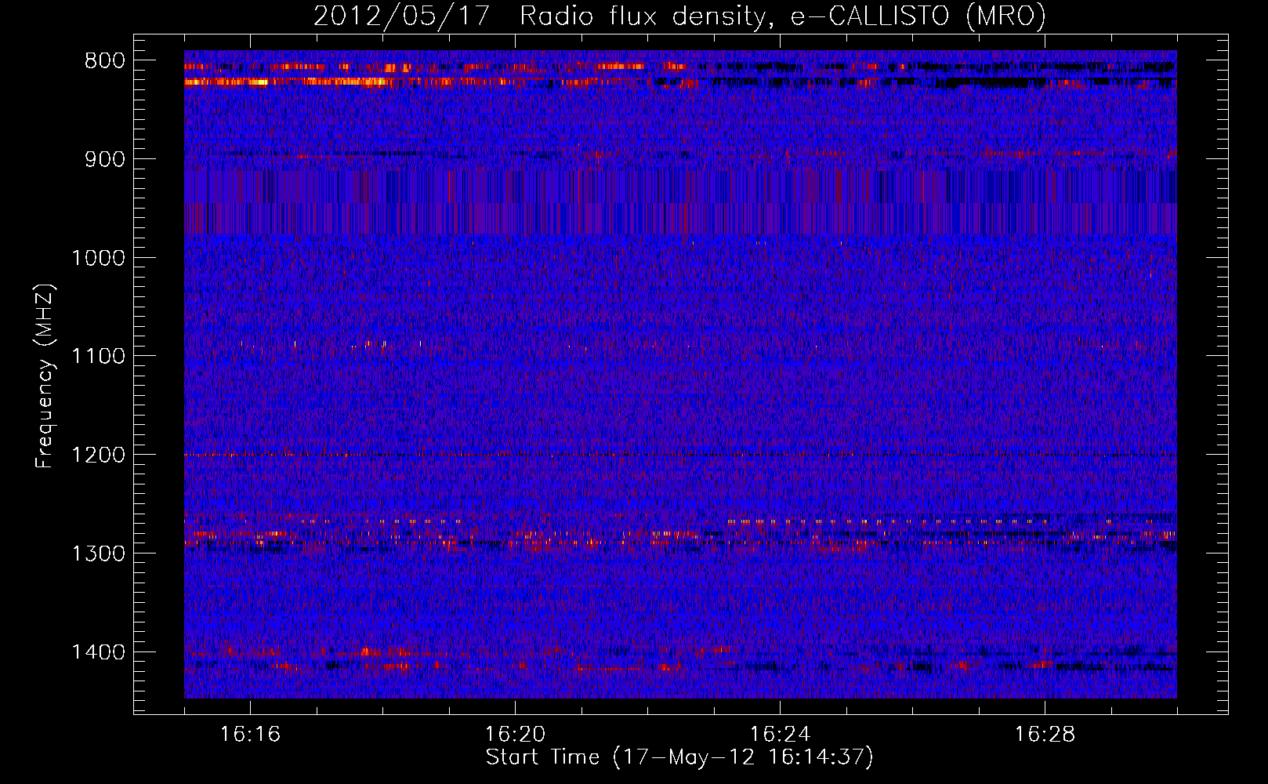The width and height of the screenshot is (1268, 784).
Task: Click the 900 frequency axis label
Action: (x=104, y=159)
